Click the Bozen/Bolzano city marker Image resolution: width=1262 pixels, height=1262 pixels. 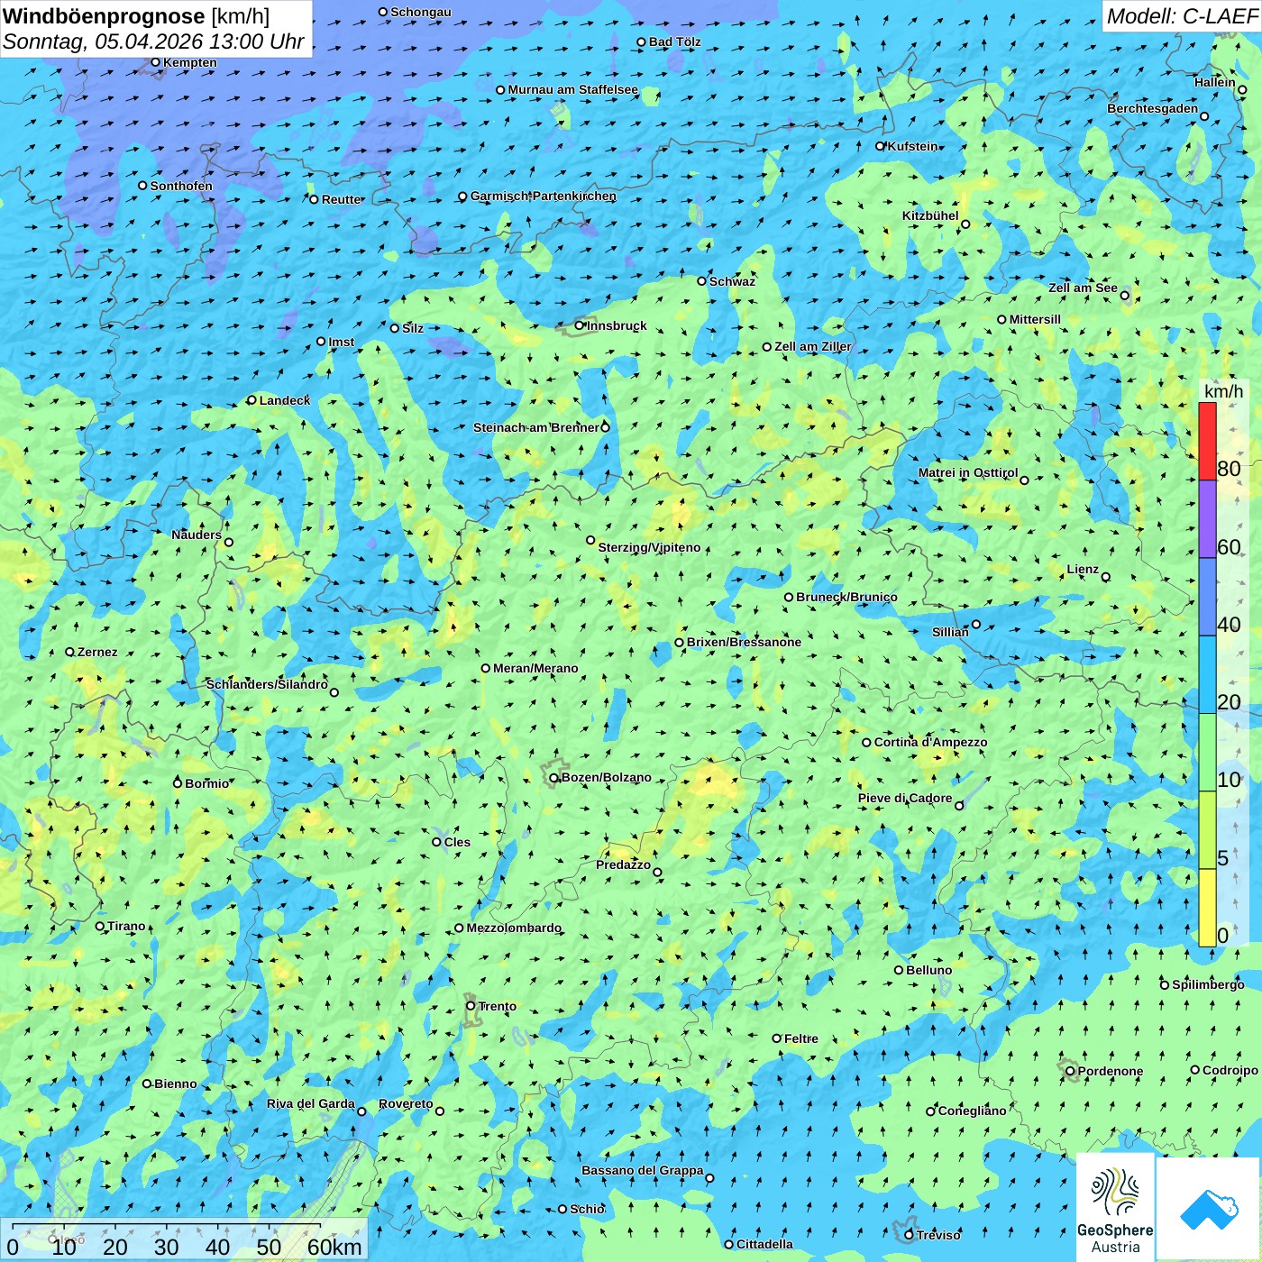pyautogui.click(x=553, y=777)
